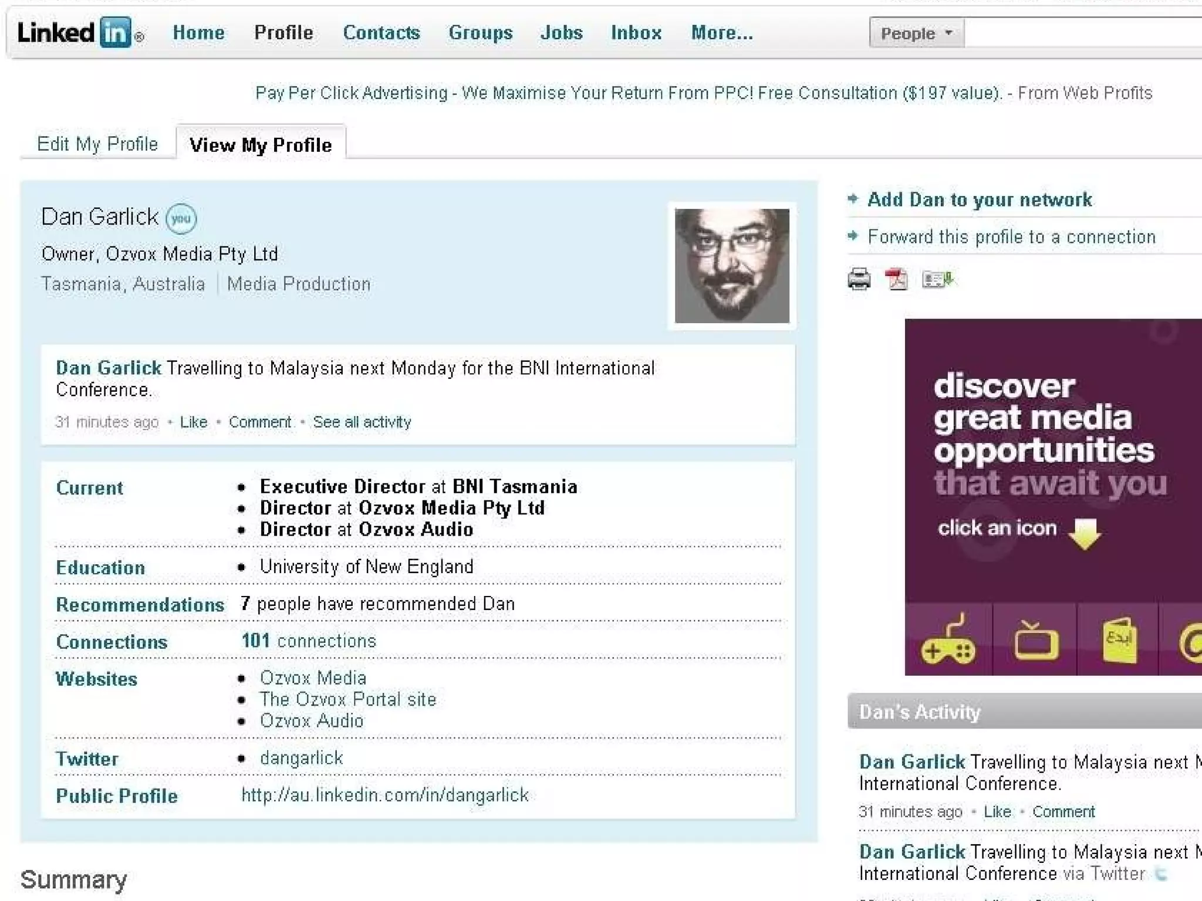1202x901 pixels.
Task: Visit the Ozvox Audio website link
Action: pos(312,720)
